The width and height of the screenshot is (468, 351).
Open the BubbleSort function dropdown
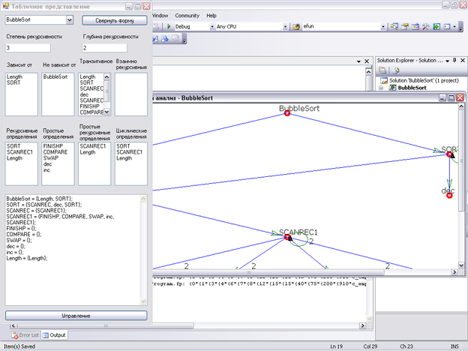coord(70,20)
